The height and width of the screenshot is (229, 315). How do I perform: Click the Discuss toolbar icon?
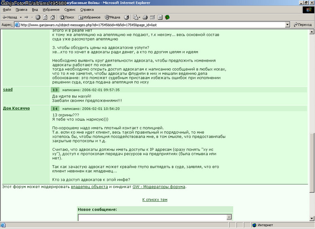(160, 17)
